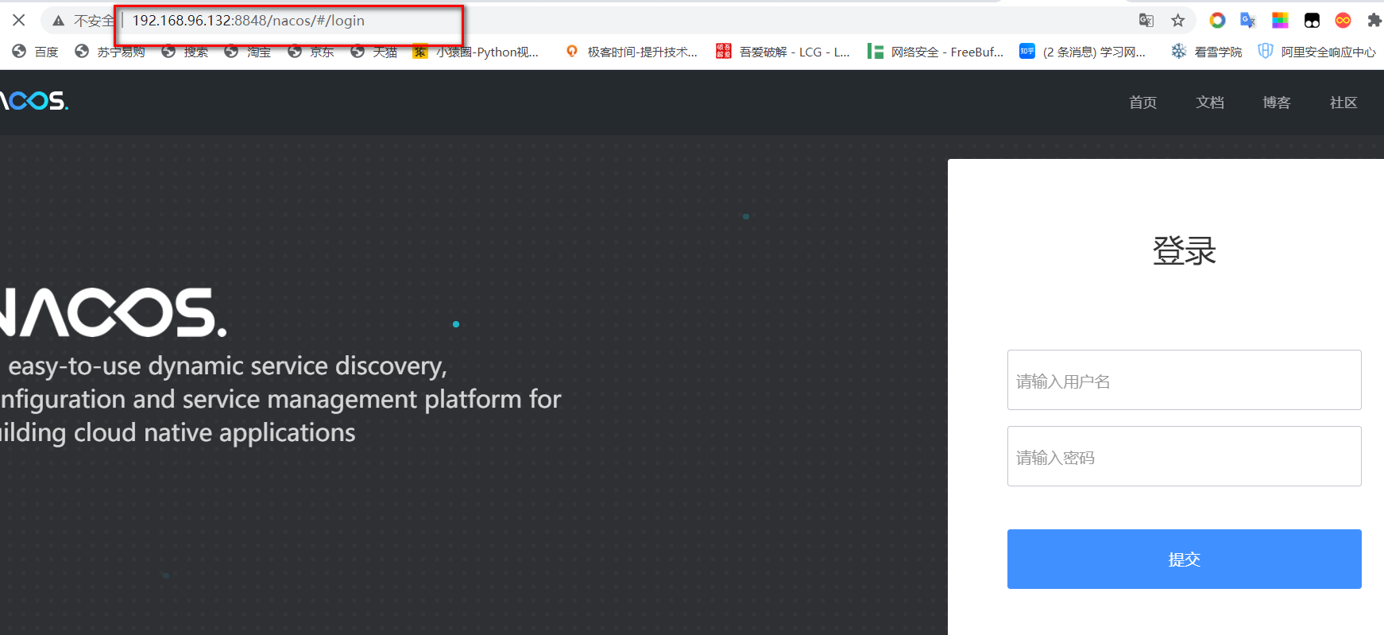Open 社区 in Nacos navigation
Viewport: 1384px width, 635px height.
coord(1343,103)
